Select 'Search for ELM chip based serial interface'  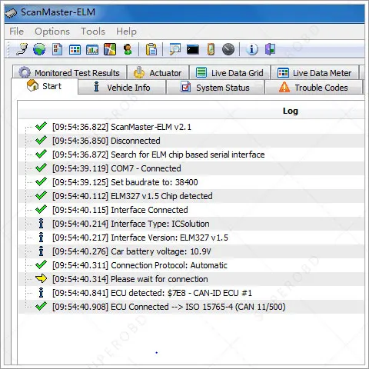[191, 155]
